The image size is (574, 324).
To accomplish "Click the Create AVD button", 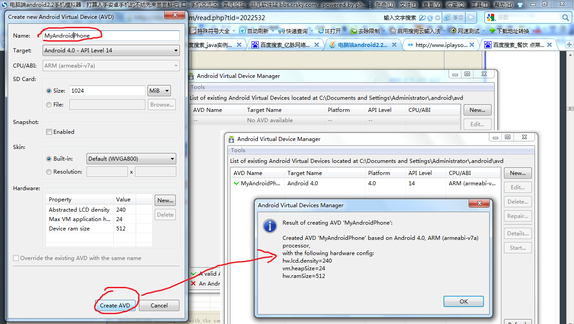I will [115, 306].
